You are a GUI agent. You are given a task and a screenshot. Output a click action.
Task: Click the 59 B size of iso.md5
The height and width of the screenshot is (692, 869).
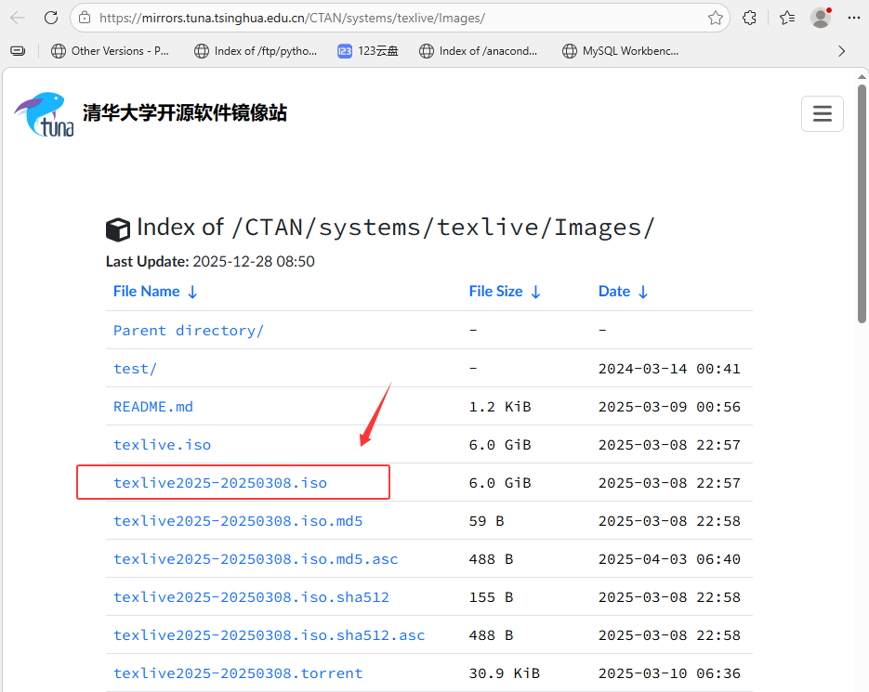pyautogui.click(x=487, y=521)
